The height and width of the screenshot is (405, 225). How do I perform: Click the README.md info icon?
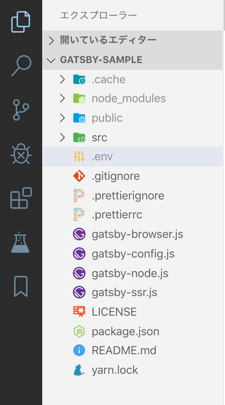click(x=79, y=350)
